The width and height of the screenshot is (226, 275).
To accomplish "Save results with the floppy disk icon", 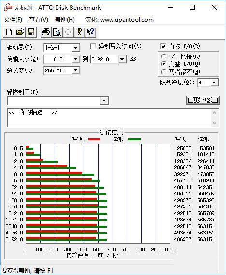I will (31, 32).
